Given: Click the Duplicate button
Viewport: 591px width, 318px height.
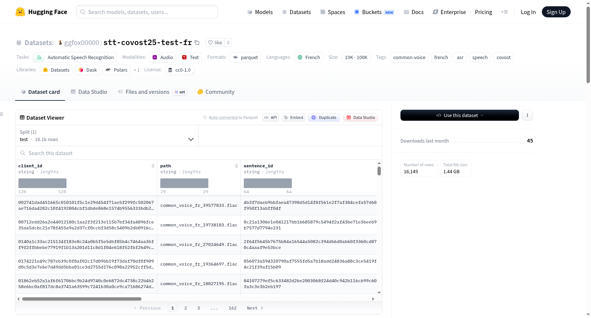Looking at the screenshot, I should tap(324, 117).
